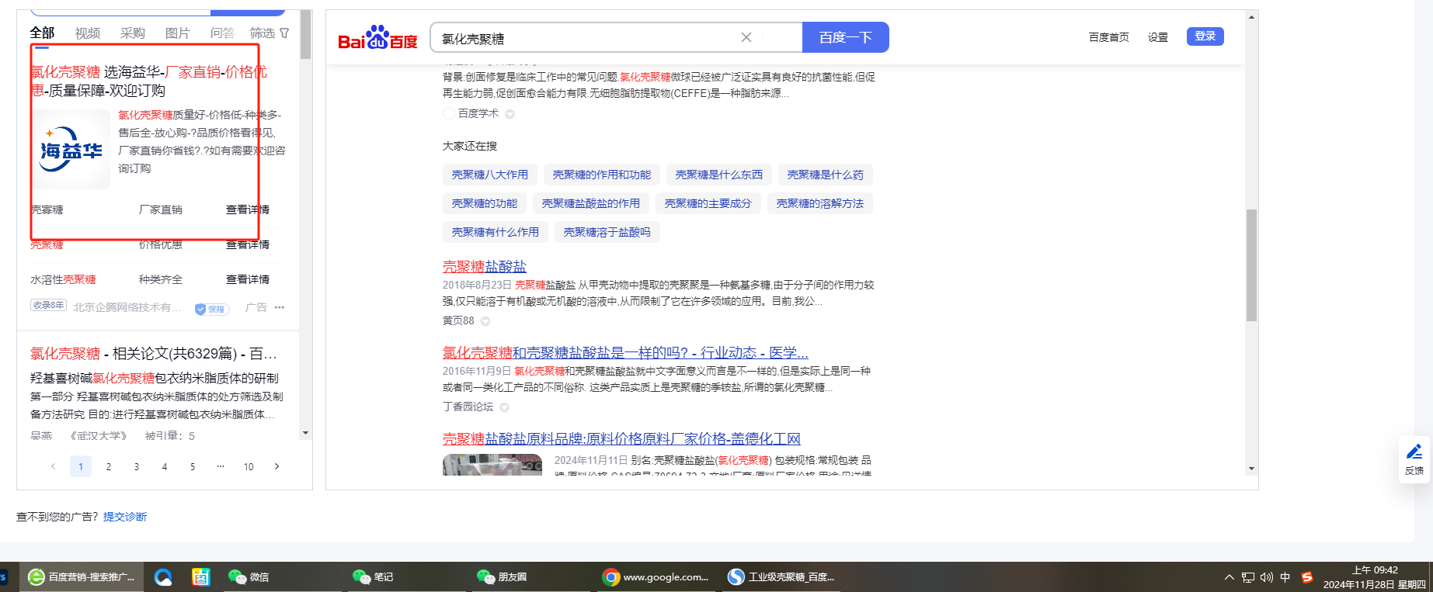Go to page 2 in pagination
The width and height of the screenshot is (1433, 592).
coord(109,466)
